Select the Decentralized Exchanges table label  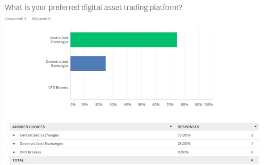(x=42, y=144)
